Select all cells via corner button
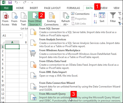The height and width of the screenshot is (103, 123). point(3,43)
